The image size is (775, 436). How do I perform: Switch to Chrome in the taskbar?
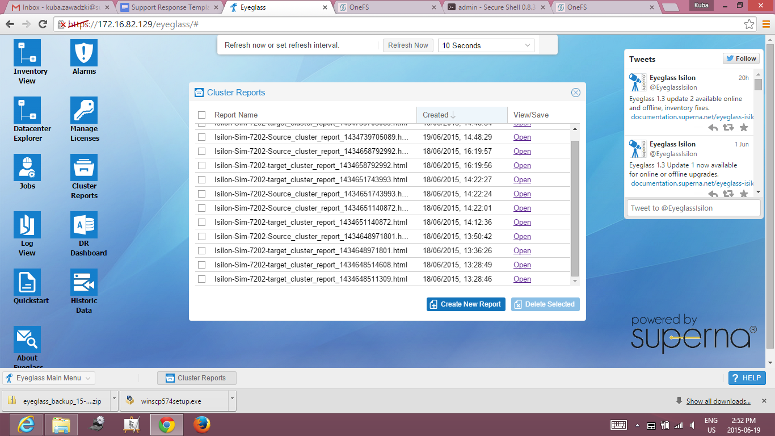[x=167, y=424]
